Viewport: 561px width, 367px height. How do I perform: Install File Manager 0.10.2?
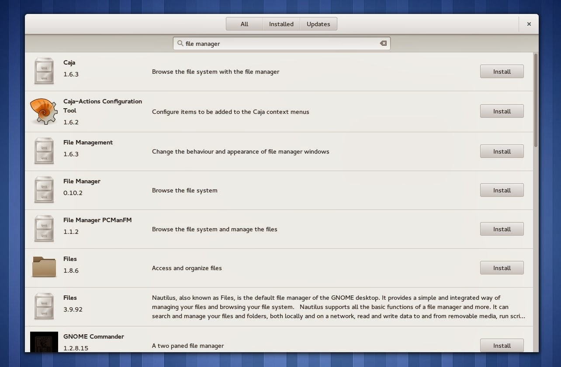click(502, 190)
